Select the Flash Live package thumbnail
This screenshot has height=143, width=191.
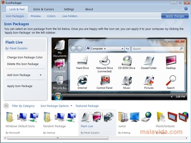(97, 123)
